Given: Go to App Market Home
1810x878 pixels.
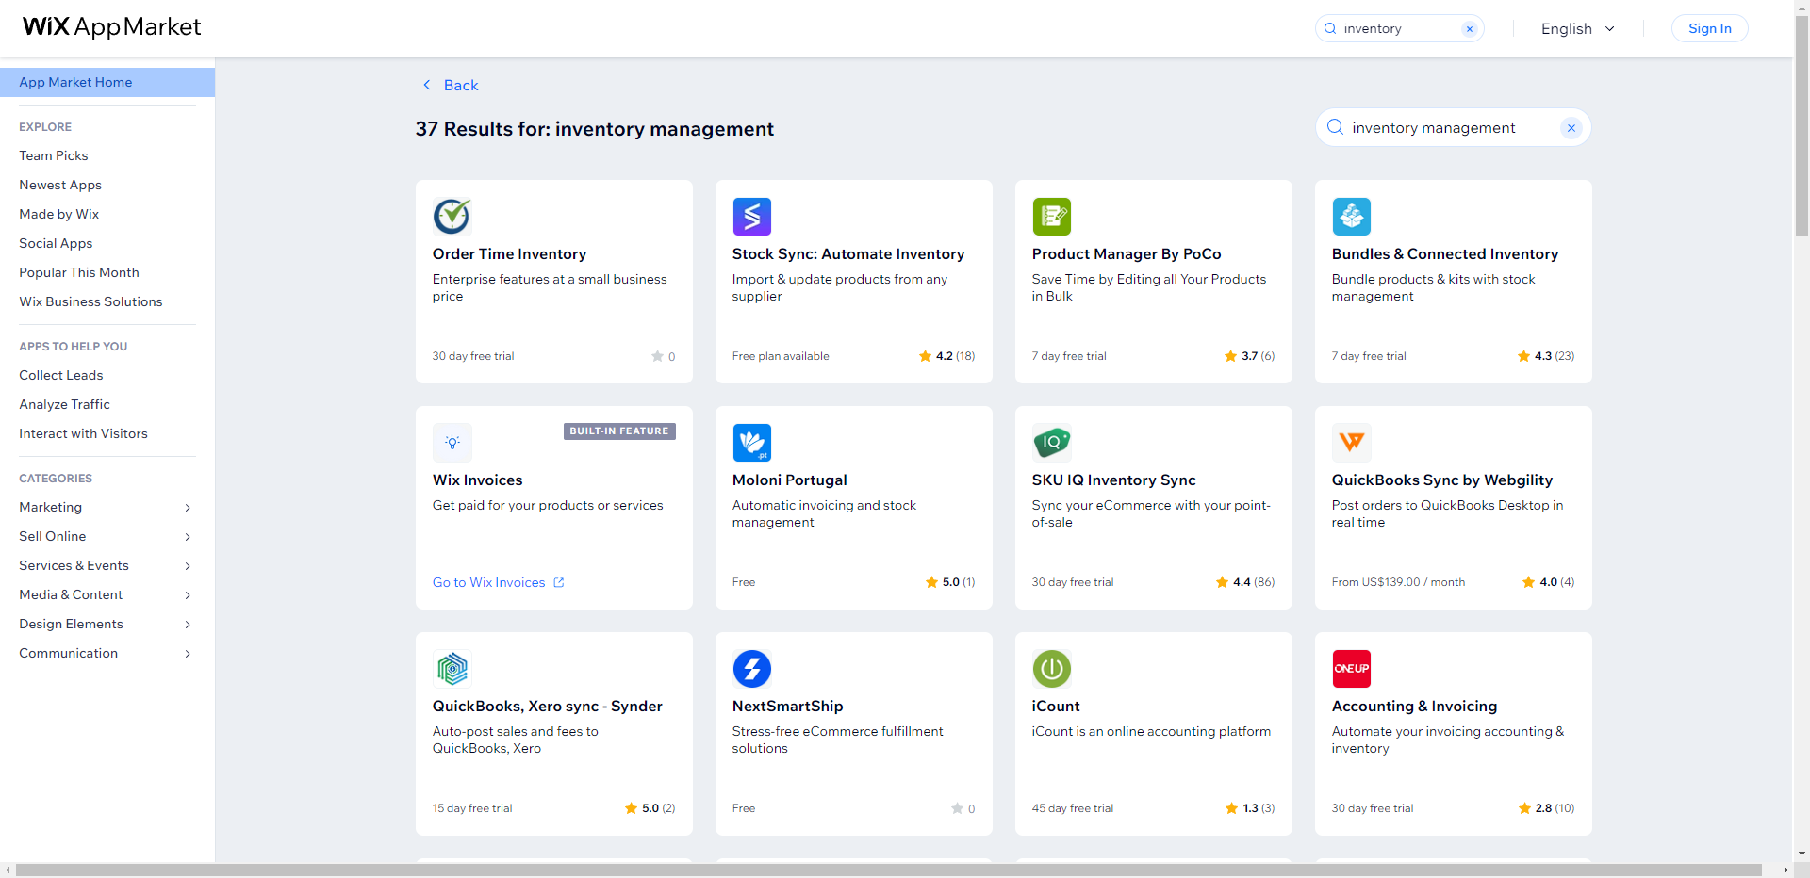Looking at the screenshot, I should pos(107,82).
